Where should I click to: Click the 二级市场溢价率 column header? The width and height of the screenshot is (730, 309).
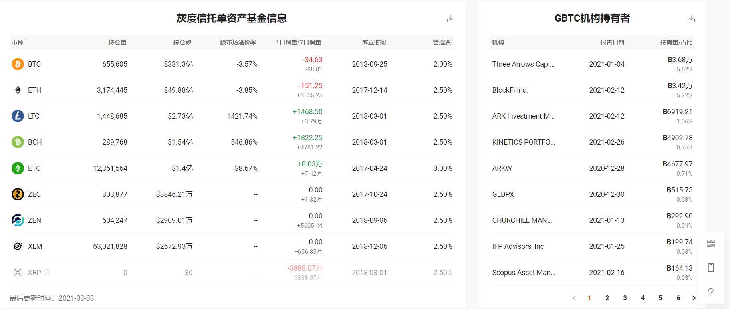[x=235, y=42]
